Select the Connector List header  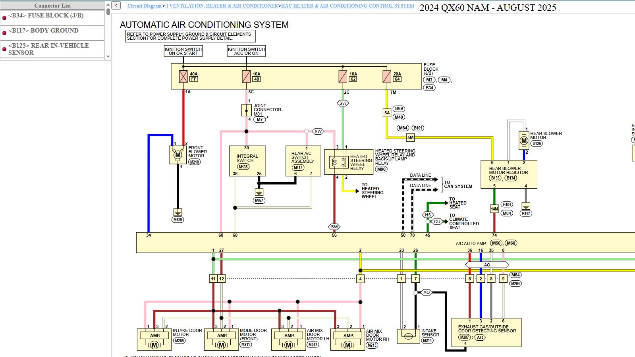52,6
